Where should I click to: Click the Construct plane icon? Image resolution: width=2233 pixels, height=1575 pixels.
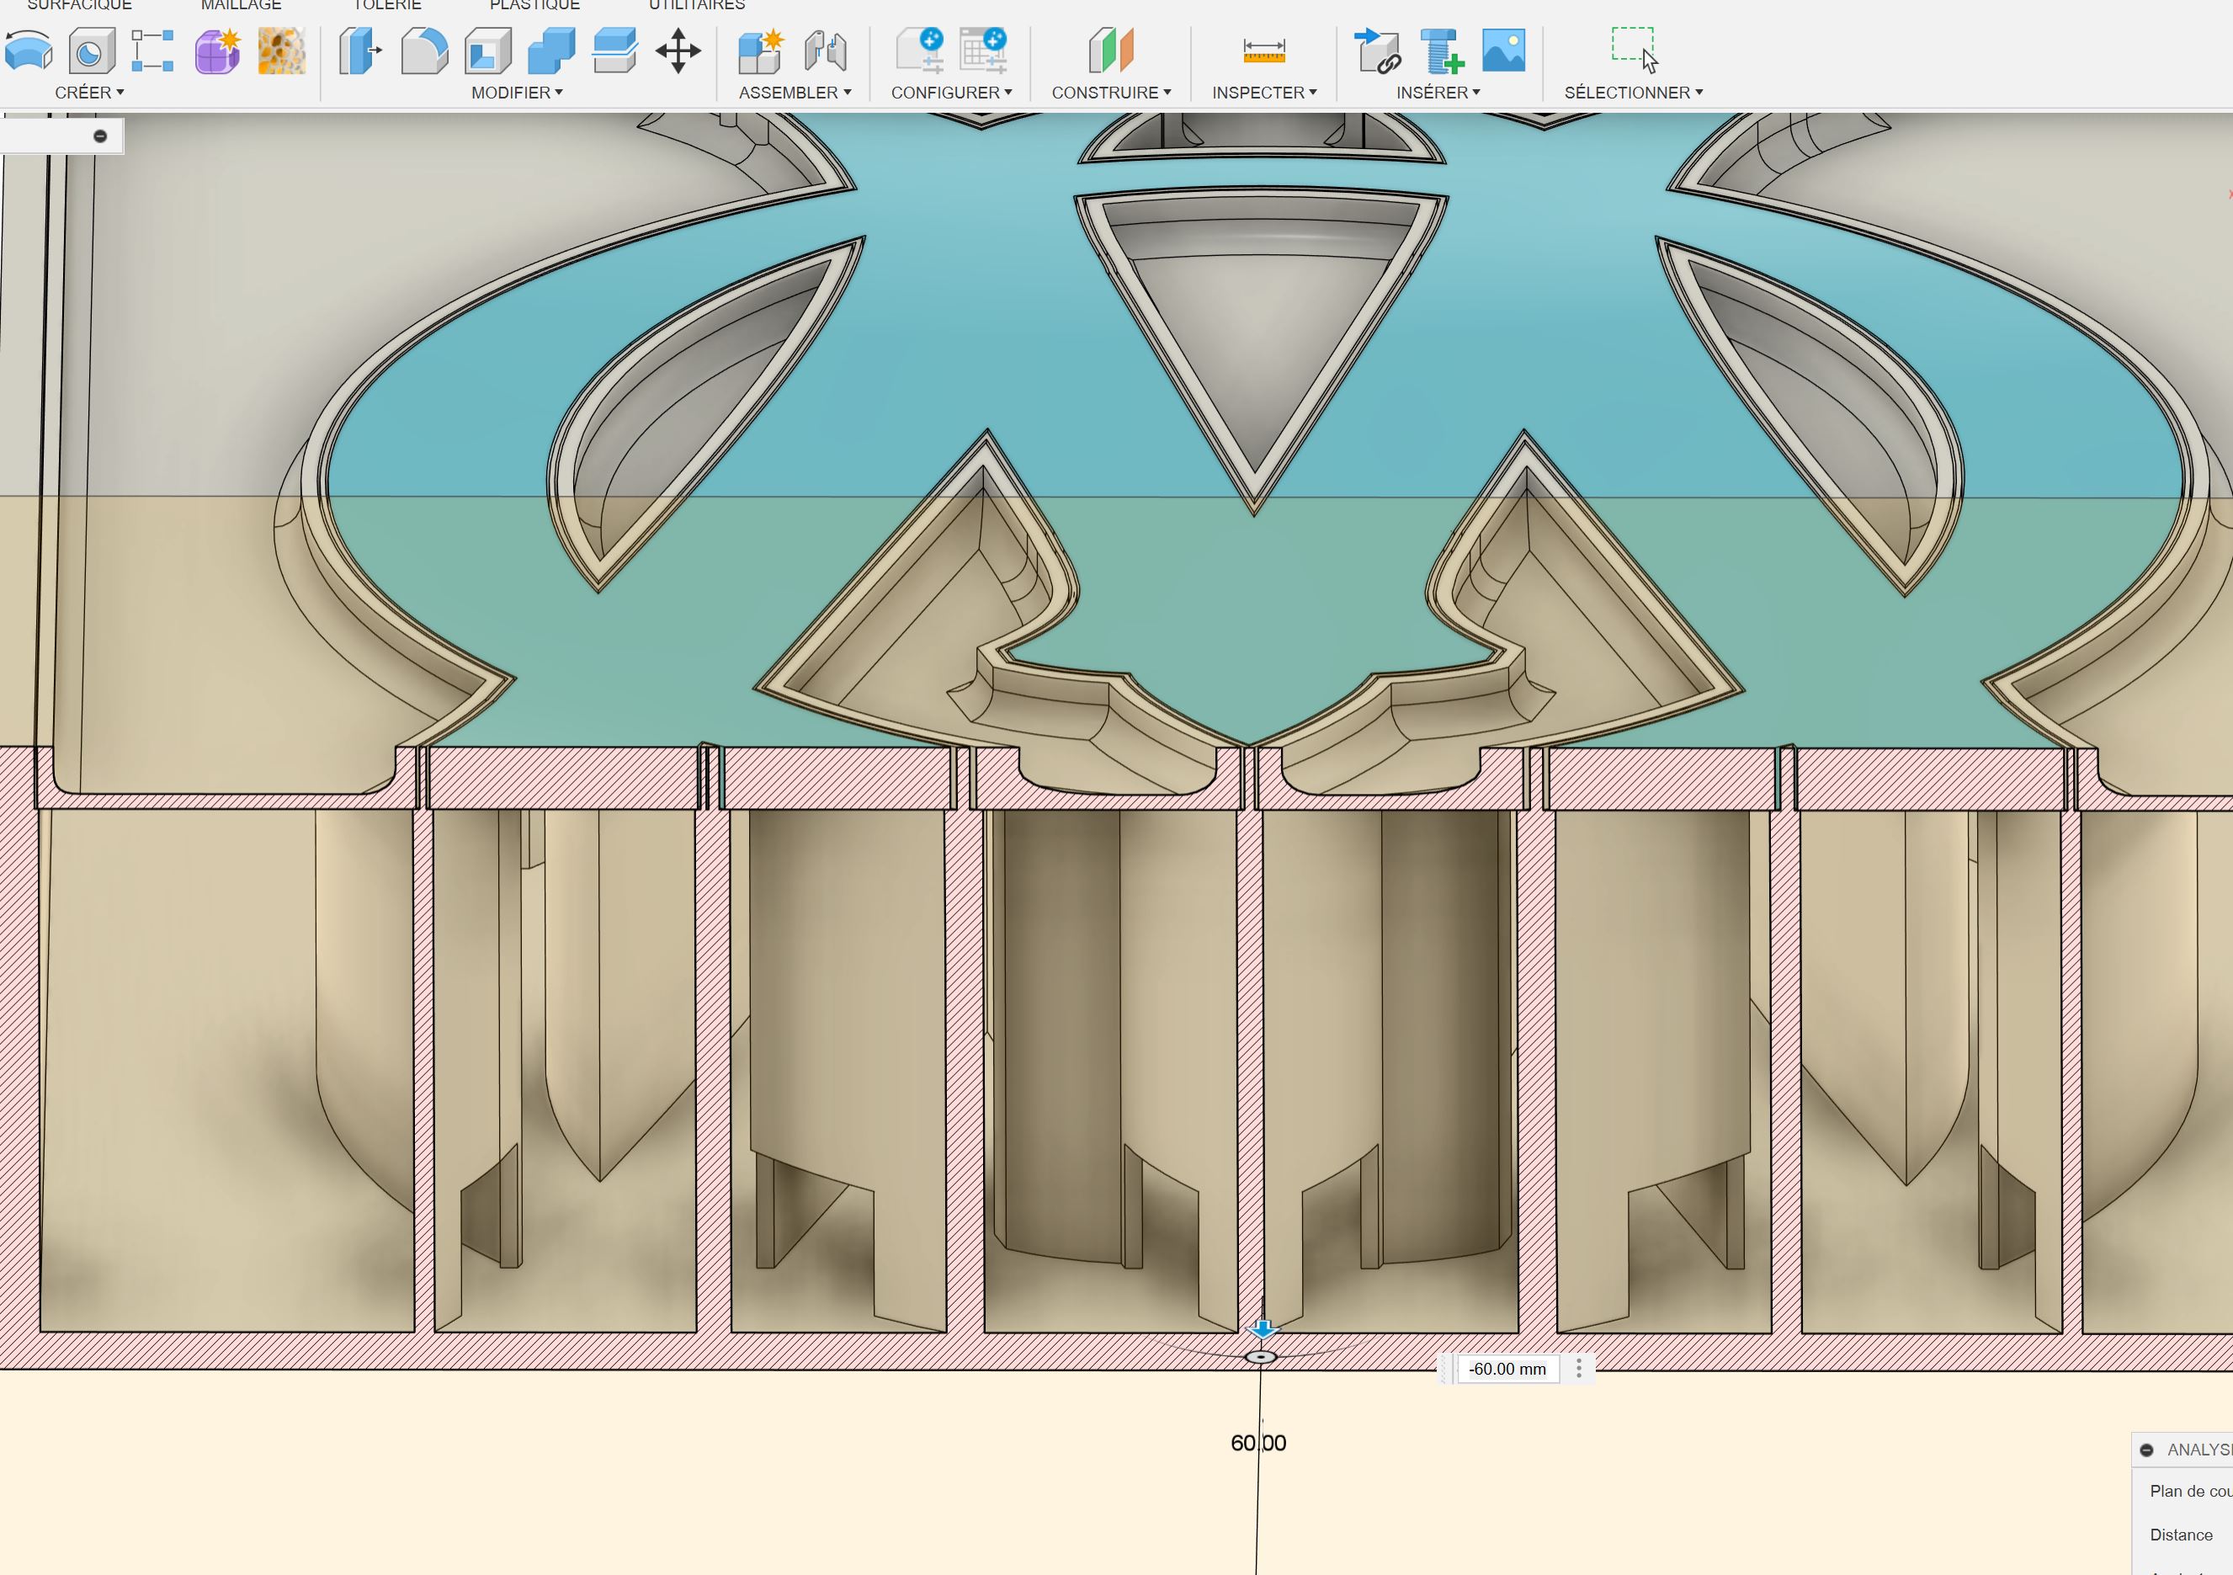1111,51
